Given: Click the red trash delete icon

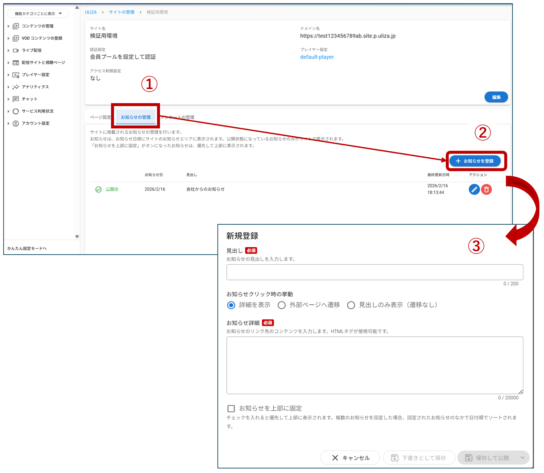Looking at the screenshot, I should 487,190.
